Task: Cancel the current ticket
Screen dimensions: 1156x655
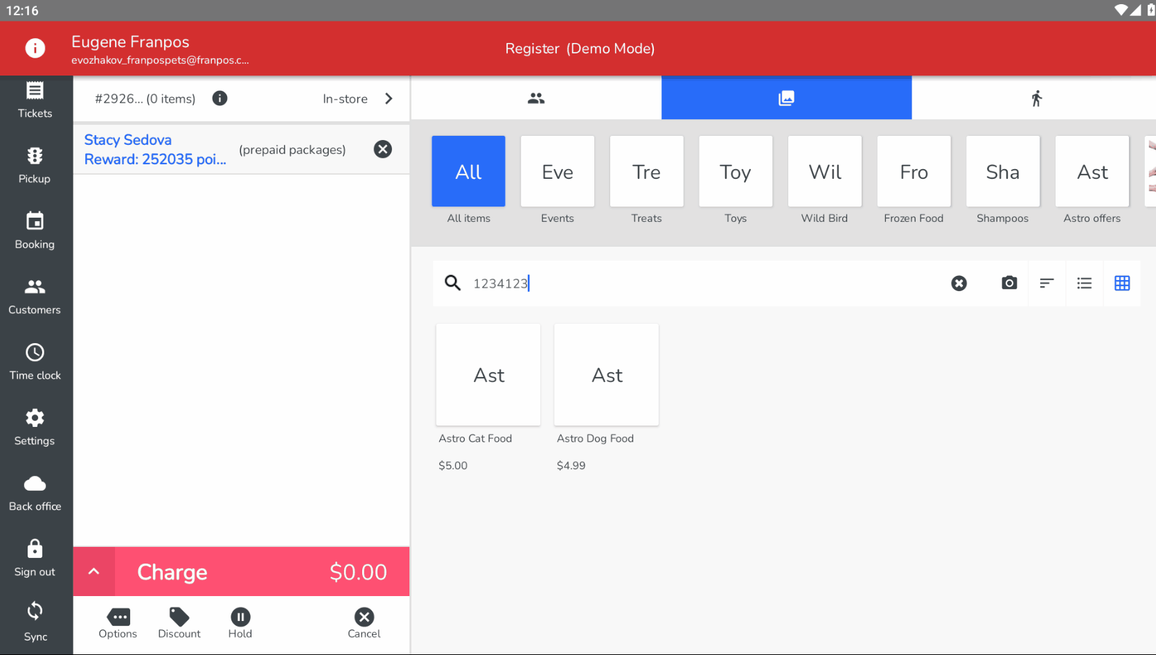Action: click(364, 623)
